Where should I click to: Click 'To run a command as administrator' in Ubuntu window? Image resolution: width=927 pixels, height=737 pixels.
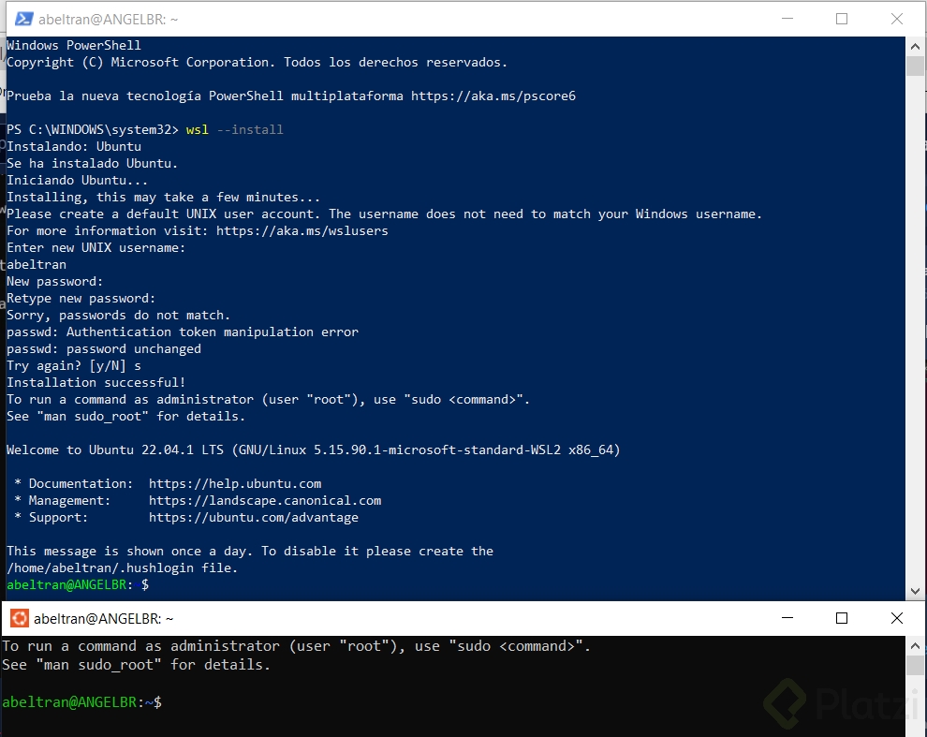click(x=296, y=646)
